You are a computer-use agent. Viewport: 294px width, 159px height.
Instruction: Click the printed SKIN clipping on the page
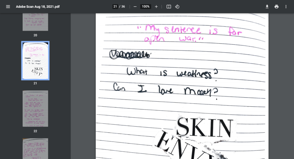point(204,126)
